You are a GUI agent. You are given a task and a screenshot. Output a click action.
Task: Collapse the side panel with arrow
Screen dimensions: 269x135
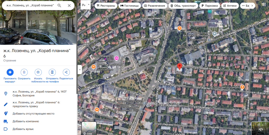[80, 70]
